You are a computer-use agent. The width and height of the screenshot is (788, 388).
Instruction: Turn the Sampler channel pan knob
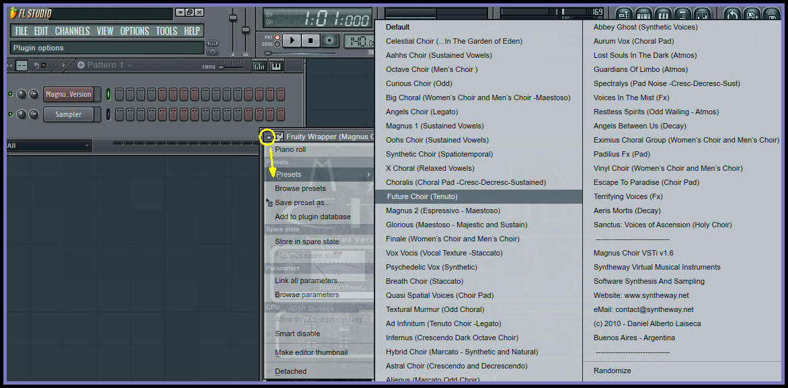point(22,114)
